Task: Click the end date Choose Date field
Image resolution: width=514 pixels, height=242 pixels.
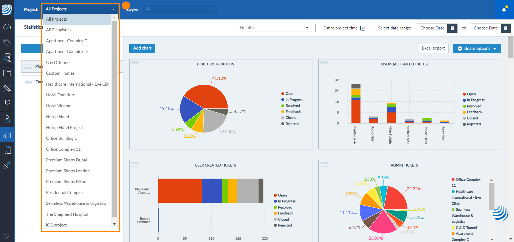Action: [486, 28]
